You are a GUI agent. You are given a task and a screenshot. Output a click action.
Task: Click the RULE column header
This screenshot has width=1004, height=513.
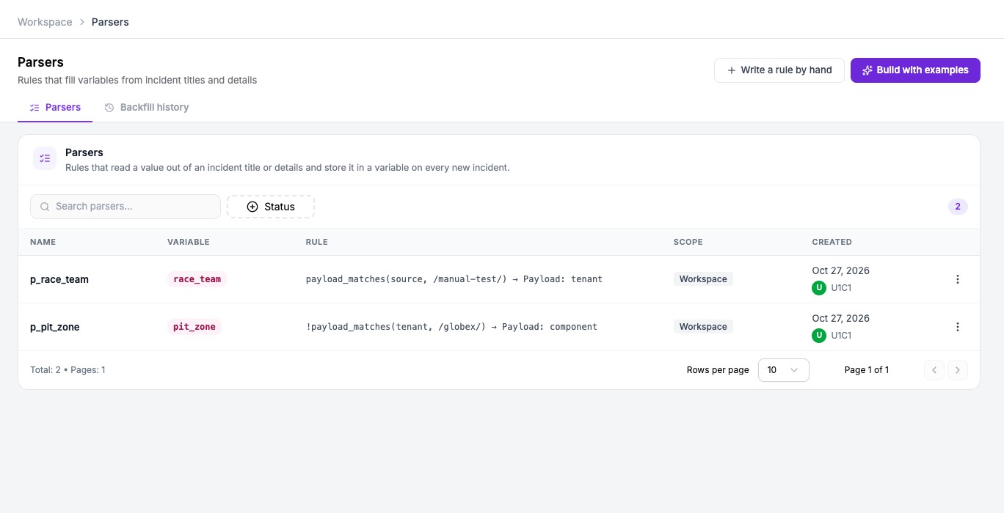[317, 242]
